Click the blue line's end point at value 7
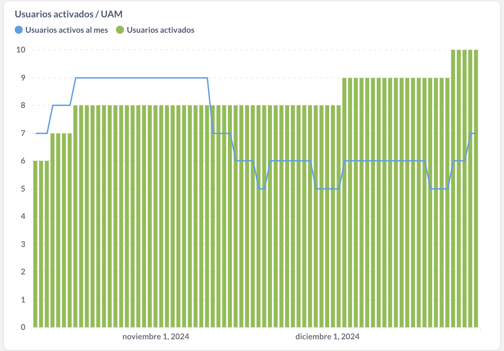Image resolution: width=504 pixels, height=351 pixels. 476,133
